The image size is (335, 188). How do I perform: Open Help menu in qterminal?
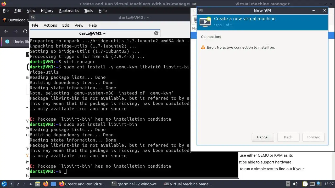(x=93, y=25)
